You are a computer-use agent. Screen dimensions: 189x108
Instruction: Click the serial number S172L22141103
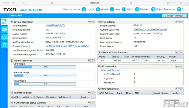click(x=53, y=38)
